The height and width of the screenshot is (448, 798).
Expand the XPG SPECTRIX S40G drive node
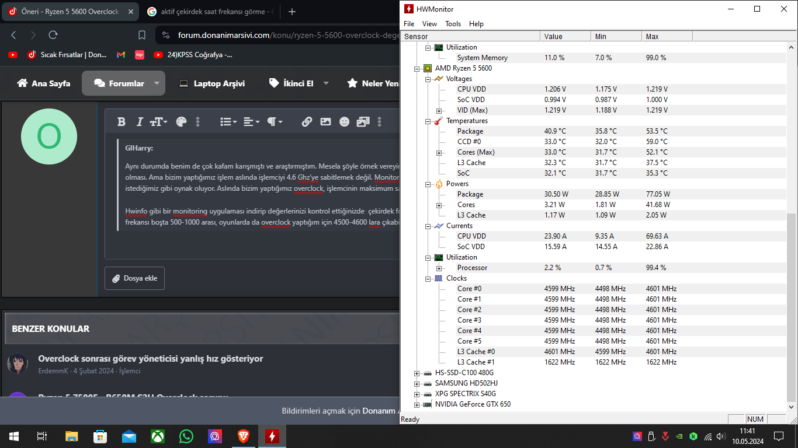[x=417, y=394]
